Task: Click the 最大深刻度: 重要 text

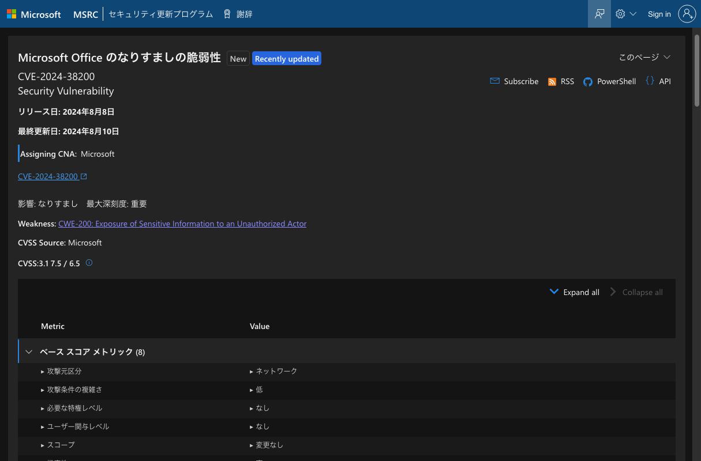Action: point(117,204)
